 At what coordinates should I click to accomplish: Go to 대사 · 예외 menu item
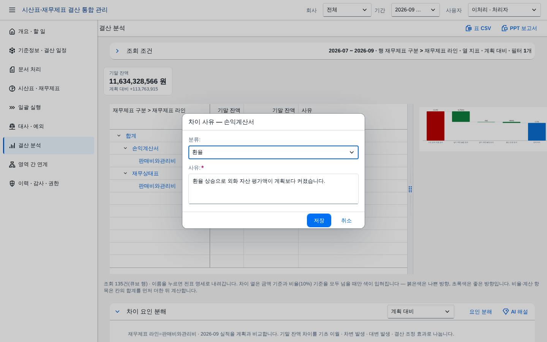[x=49, y=127]
